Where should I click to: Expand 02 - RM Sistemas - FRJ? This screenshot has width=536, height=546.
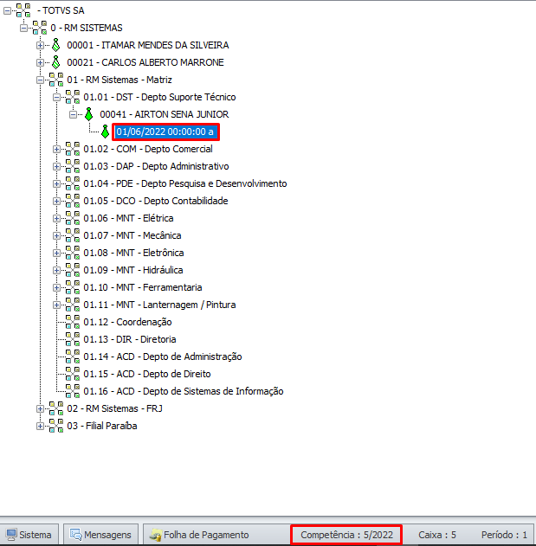[40, 408]
